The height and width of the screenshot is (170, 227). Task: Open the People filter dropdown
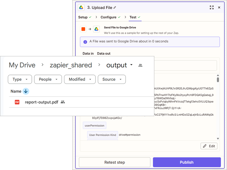[x=48, y=79]
